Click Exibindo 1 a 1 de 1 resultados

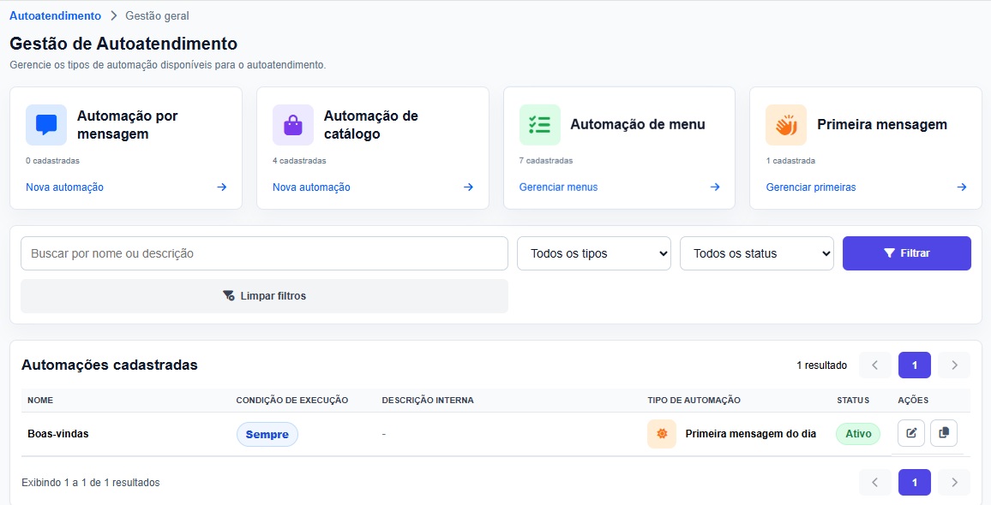[x=90, y=483]
